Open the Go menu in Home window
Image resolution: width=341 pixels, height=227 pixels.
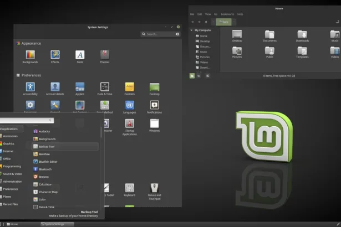pos(216,14)
